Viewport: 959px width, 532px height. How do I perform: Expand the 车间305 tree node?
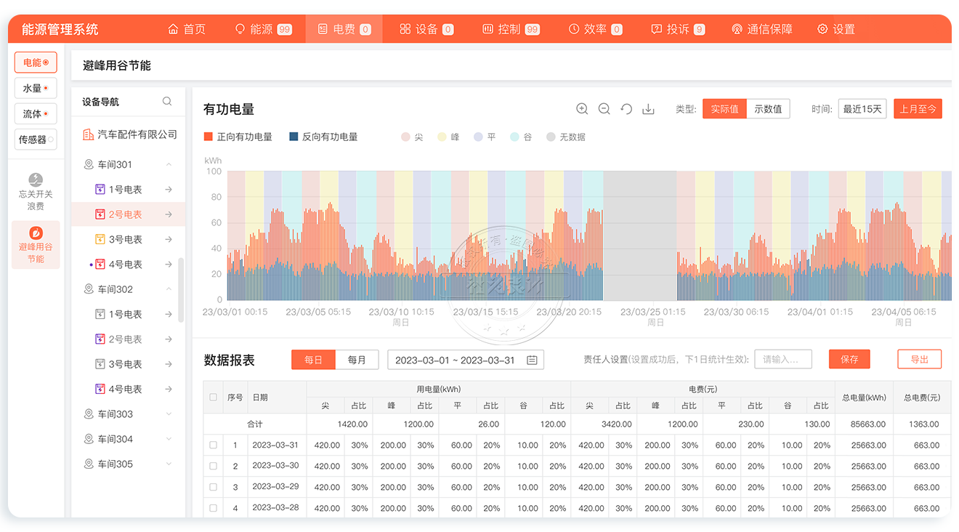point(169,464)
